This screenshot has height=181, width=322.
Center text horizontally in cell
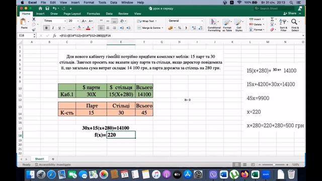(x=108, y=28)
